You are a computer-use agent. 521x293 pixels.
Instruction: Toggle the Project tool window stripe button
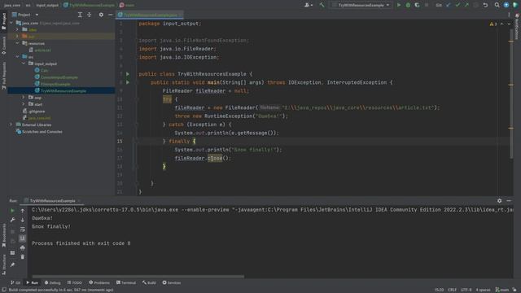click(x=3, y=22)
